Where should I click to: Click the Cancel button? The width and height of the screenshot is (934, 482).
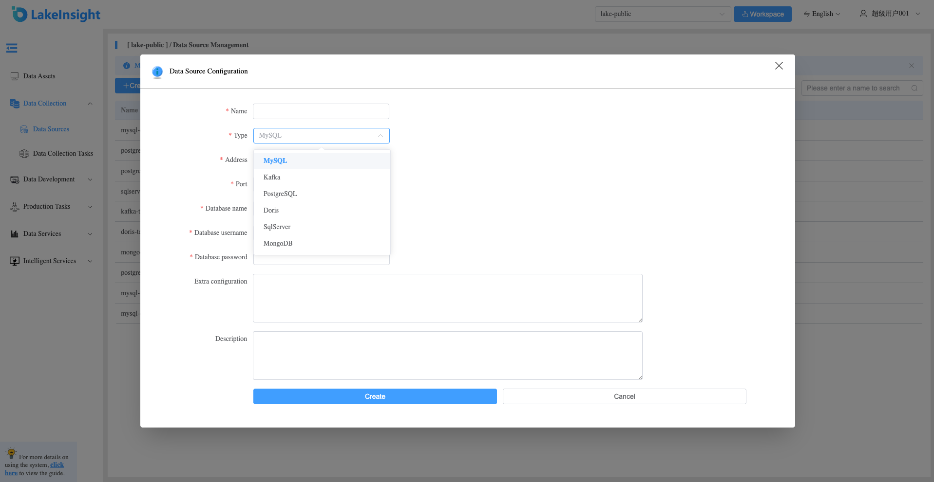click(x=625, y=396)
